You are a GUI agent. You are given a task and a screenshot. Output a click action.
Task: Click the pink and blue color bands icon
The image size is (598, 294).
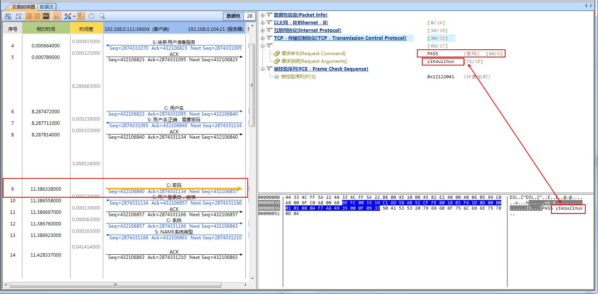click(x=57, y=16)
